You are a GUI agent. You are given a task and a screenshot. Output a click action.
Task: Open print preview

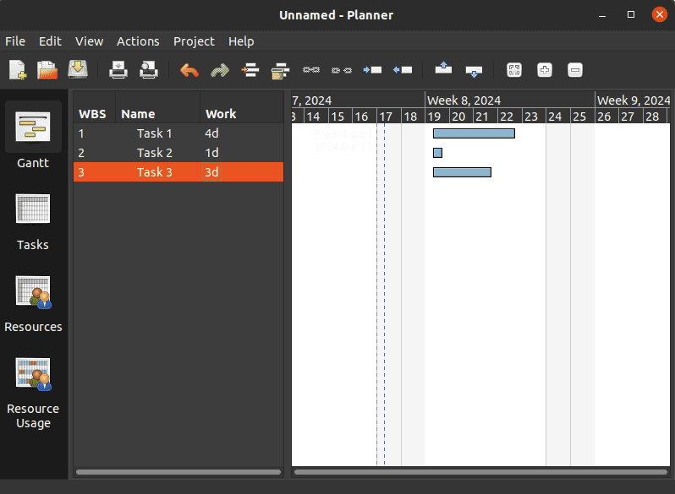pos(149,69)
